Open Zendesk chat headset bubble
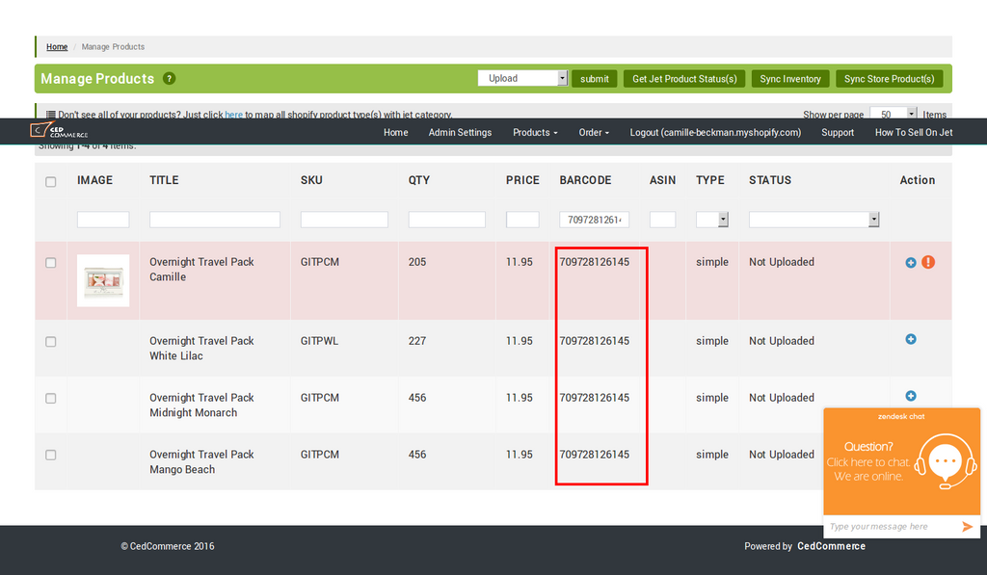This screenshot has height=575, width=987. pos(945,462)
